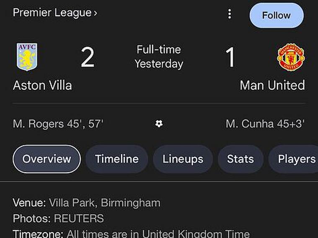Open the three-dot more options menu
318x238 pixels.
pos(229,14)
